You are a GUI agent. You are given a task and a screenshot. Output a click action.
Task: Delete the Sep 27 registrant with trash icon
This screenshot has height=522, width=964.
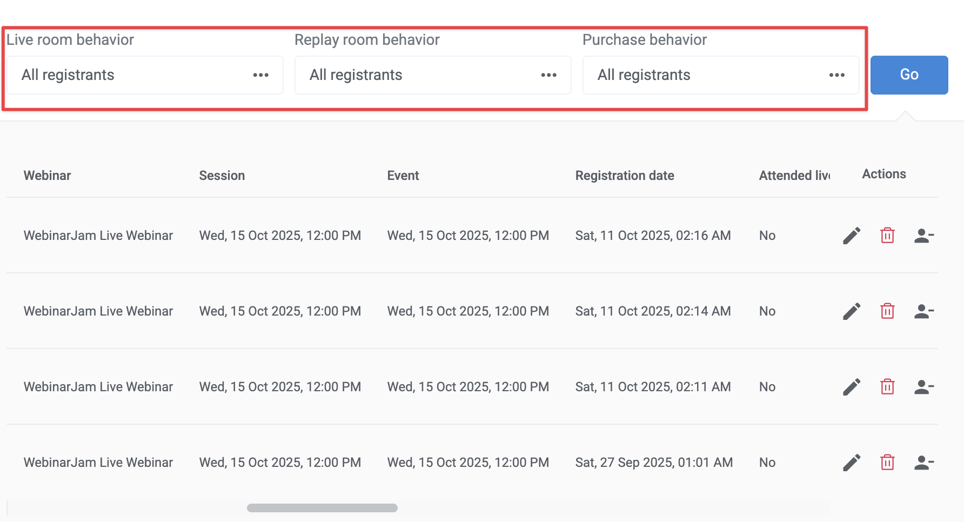coord(887,462)
